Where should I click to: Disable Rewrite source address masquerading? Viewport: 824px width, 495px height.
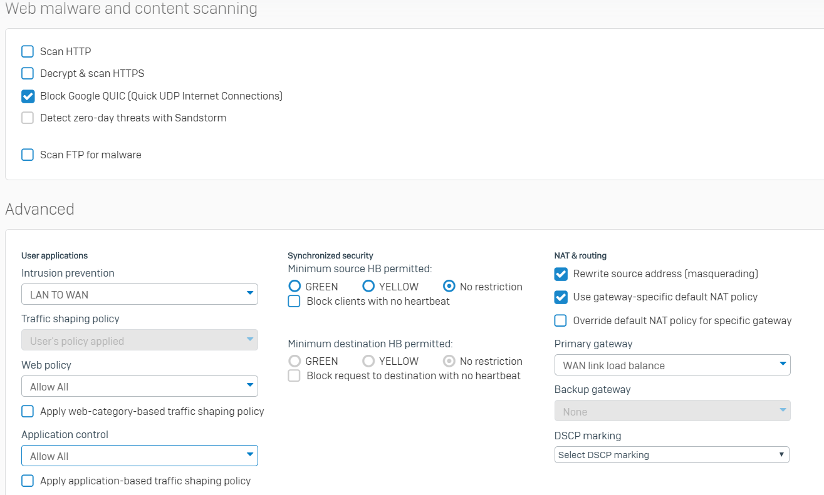point(561,274)
